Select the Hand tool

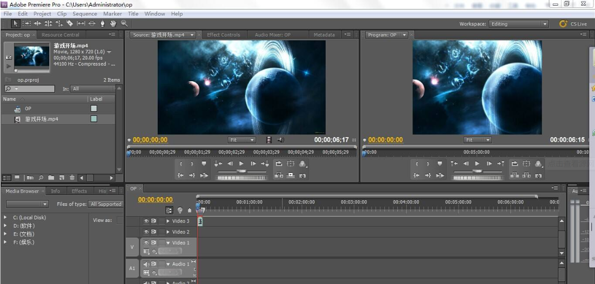(x=113, y=23)
